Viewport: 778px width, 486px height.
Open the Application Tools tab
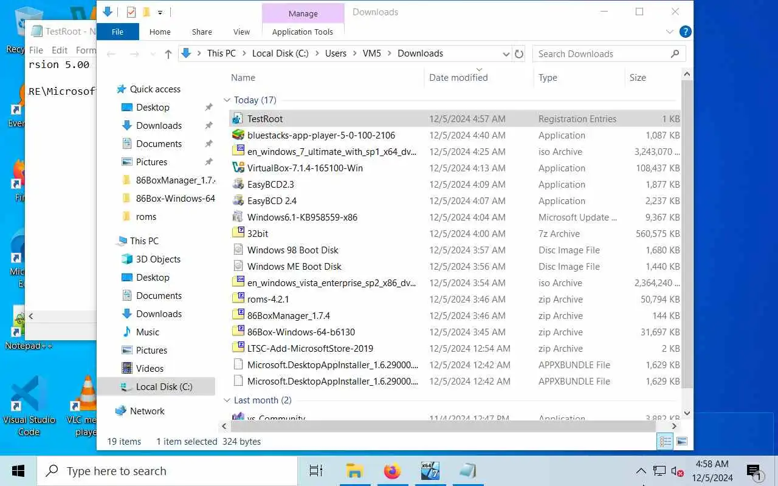pyautogui.click(x=303, y=32)
